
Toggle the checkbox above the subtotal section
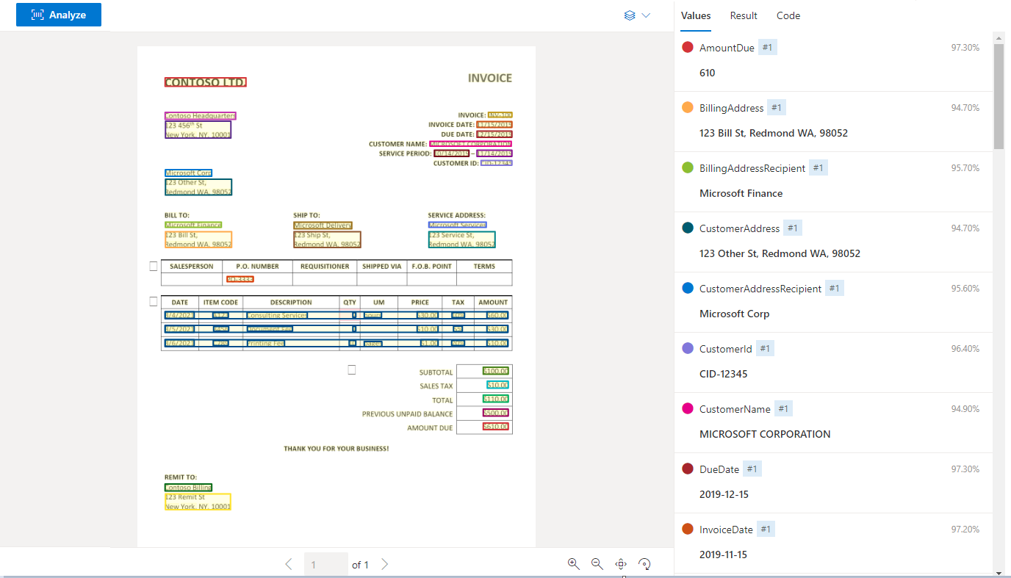tap(352, 369)
